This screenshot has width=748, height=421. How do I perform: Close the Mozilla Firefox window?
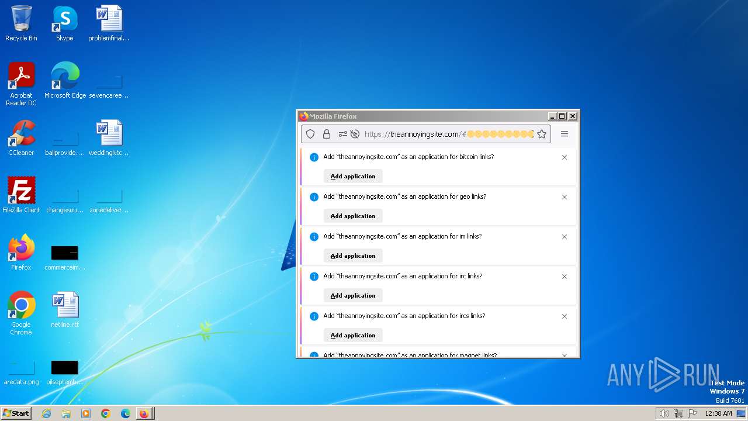[x=573, y=116]
